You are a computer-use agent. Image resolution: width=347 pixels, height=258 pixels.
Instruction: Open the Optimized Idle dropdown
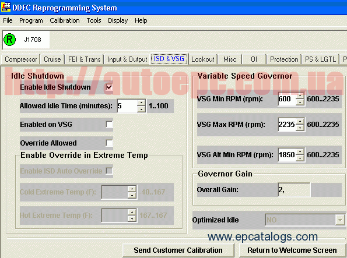coord(339,220)
